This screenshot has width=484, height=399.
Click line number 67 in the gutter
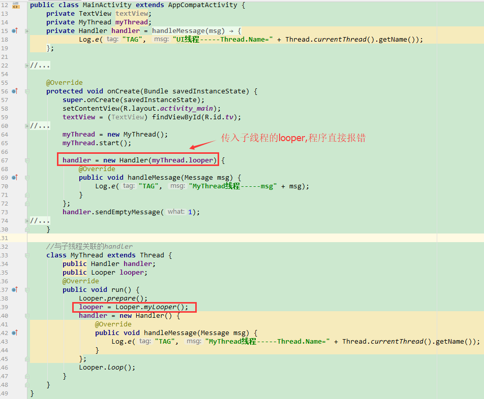(x=5, y=160)
